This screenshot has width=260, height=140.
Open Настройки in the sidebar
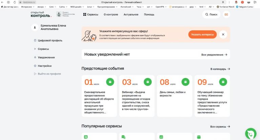[x=43, y=66]
